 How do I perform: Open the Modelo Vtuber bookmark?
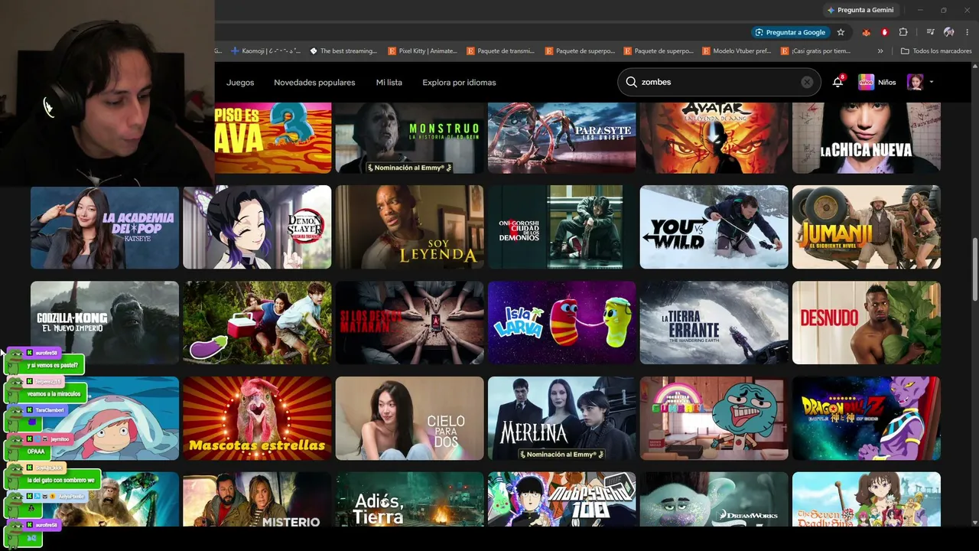pyautogui.click(x=737, y=51)
